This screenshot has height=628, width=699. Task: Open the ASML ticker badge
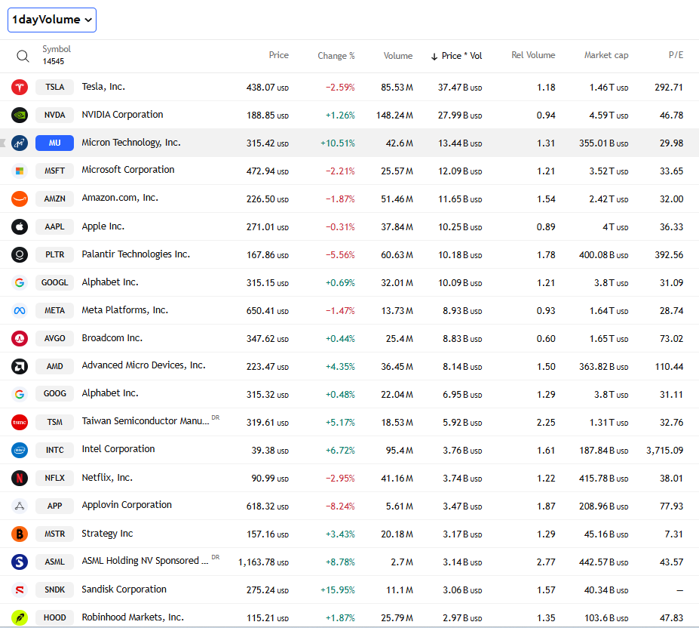click(55, 562)
